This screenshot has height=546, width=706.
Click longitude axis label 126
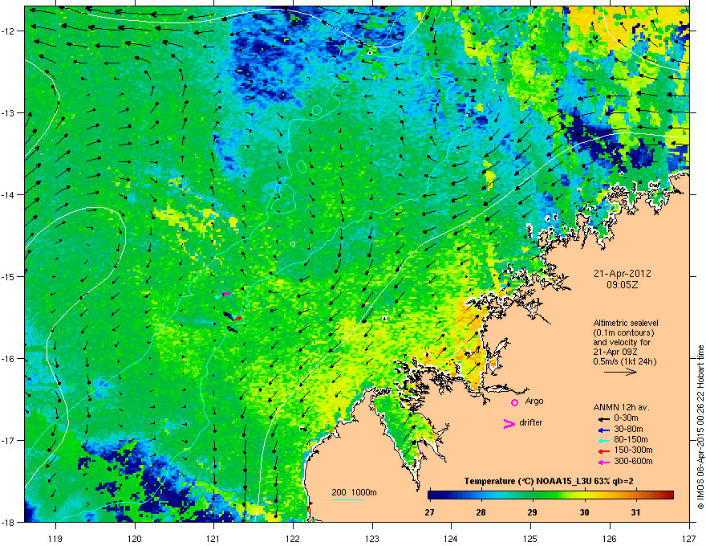coord(609,538)
